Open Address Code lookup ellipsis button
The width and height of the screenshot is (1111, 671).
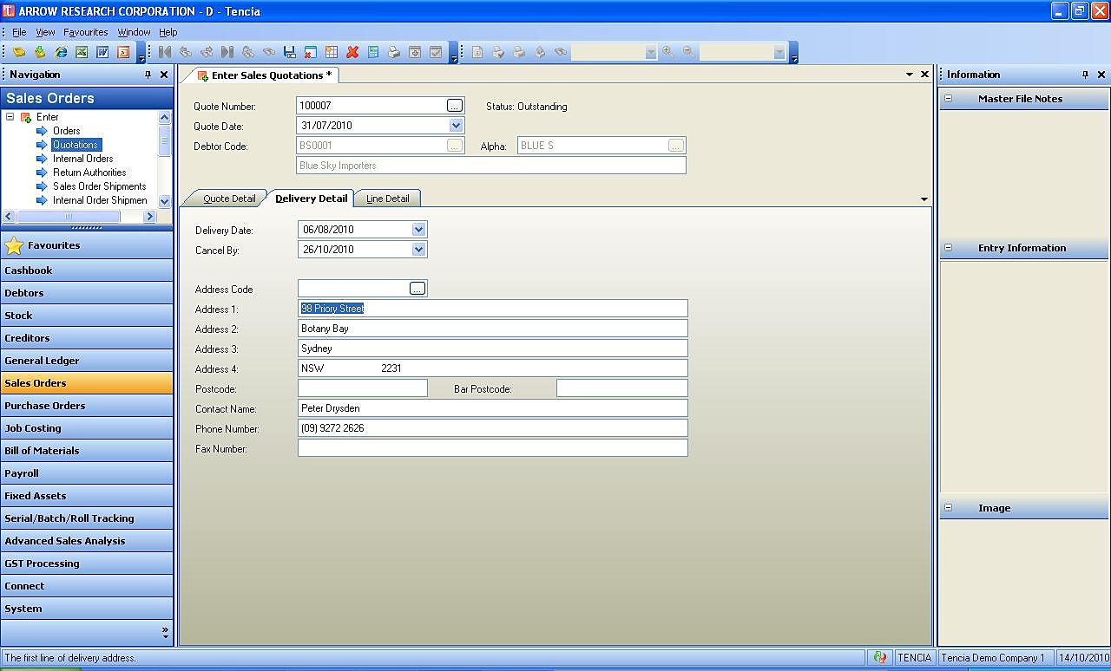(x=417, y=289)
